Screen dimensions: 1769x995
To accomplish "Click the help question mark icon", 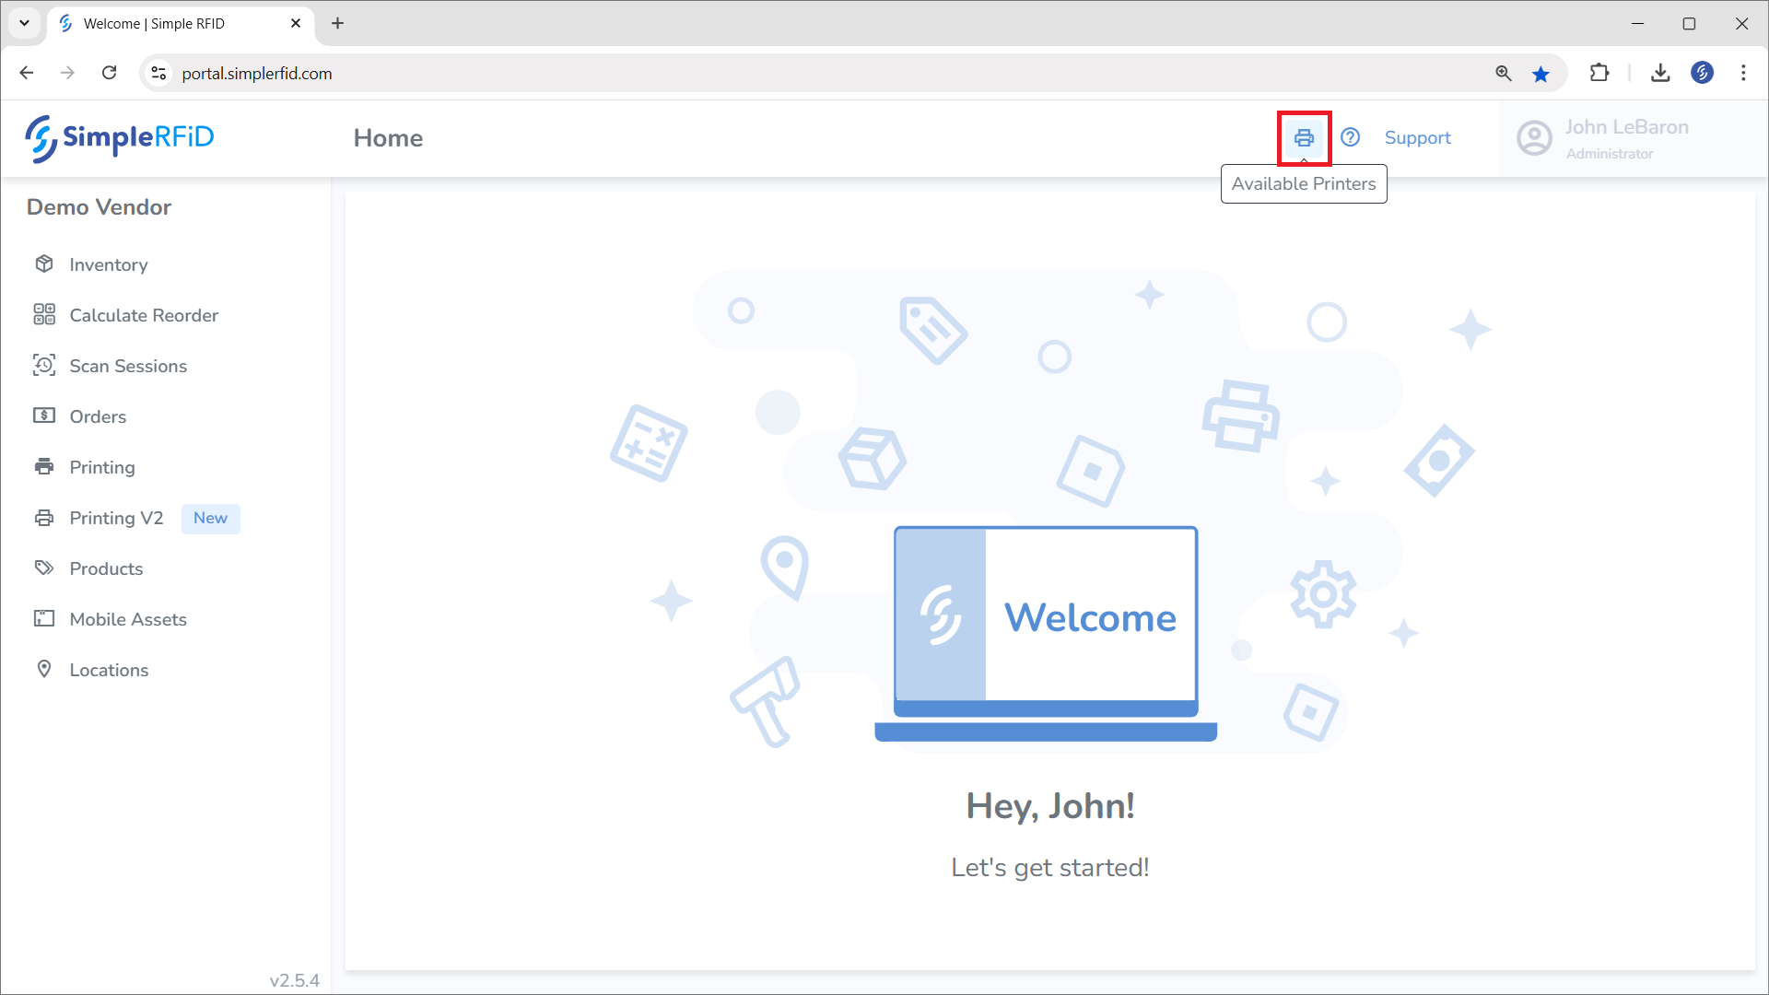I will tap(1351, 137).
